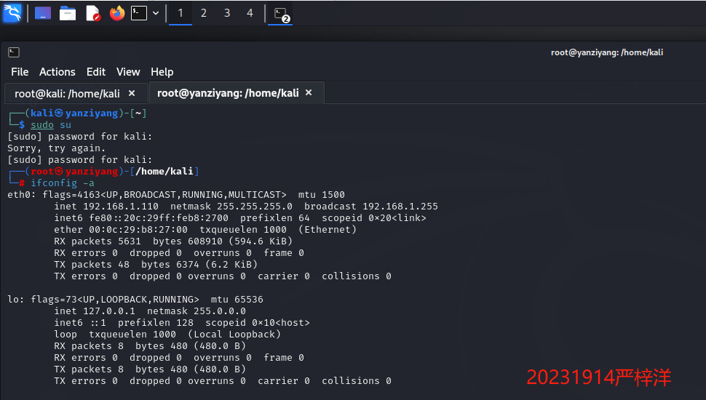Viewport: 706px width, 400px height.
Task: Open the Actions menu
Action: coord(57,72)
